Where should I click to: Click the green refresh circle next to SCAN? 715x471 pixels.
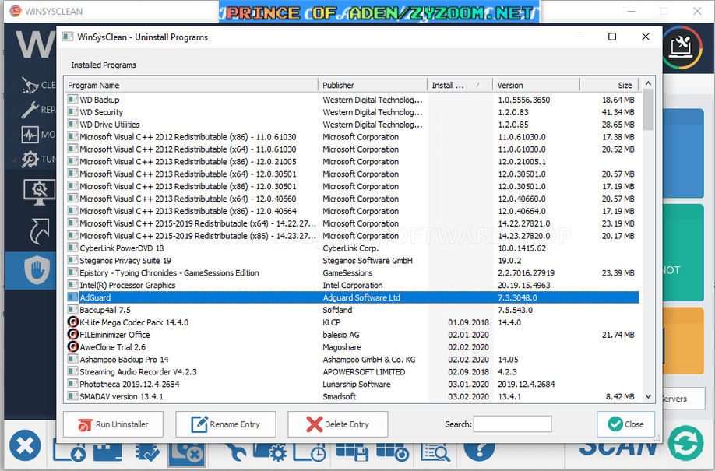(x=685, y=443)
